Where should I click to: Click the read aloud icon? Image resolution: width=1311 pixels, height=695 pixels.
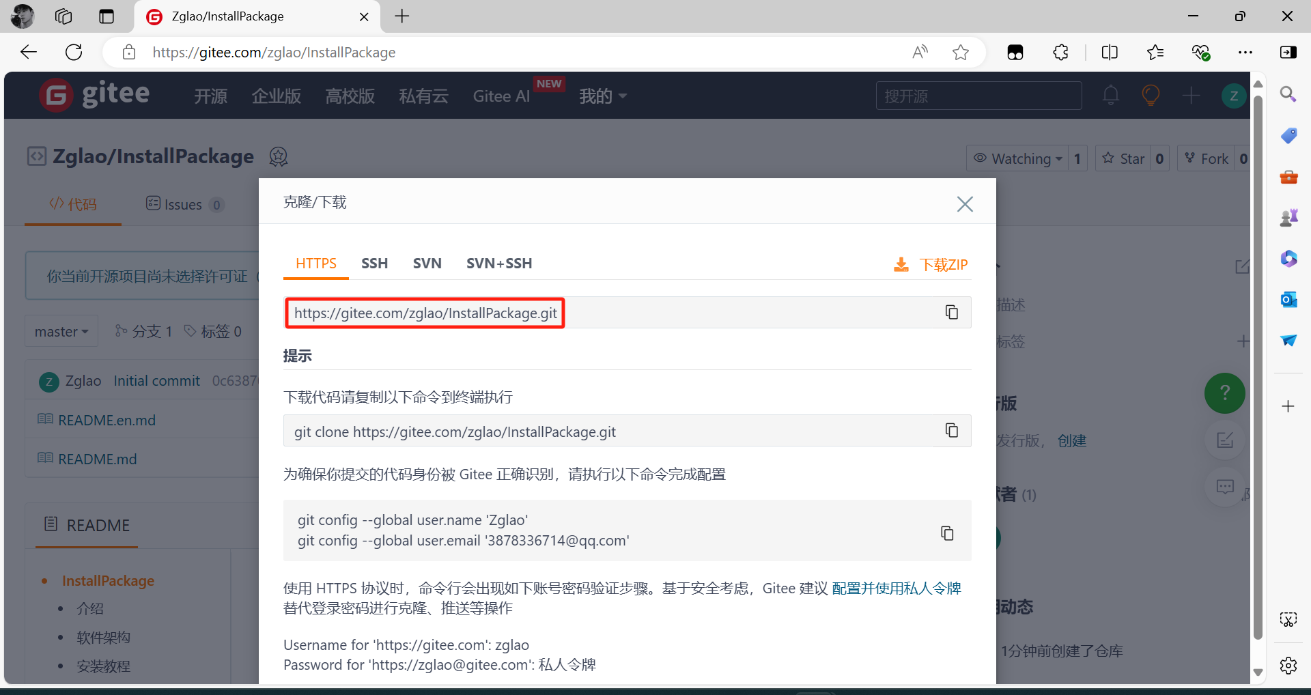[920, 53]
